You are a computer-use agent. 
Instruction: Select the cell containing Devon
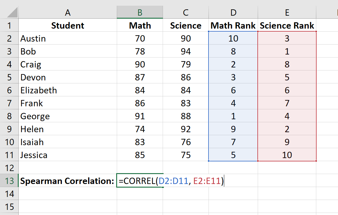tap(68, 77)
